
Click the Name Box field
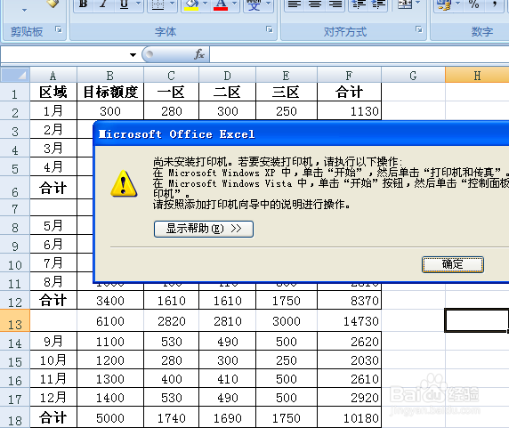[x=64, y=54]
